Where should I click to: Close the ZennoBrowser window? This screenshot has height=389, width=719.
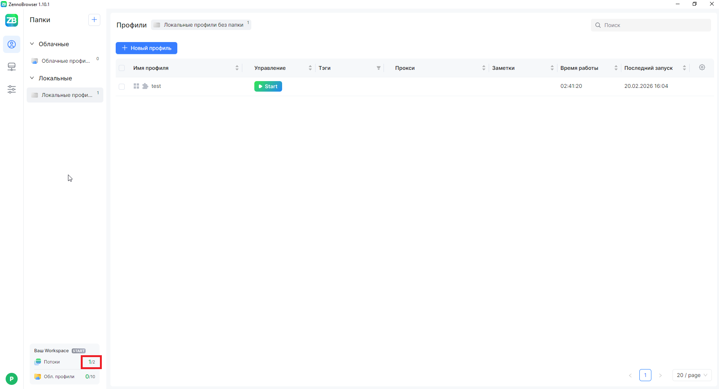(x=711, y=4)
